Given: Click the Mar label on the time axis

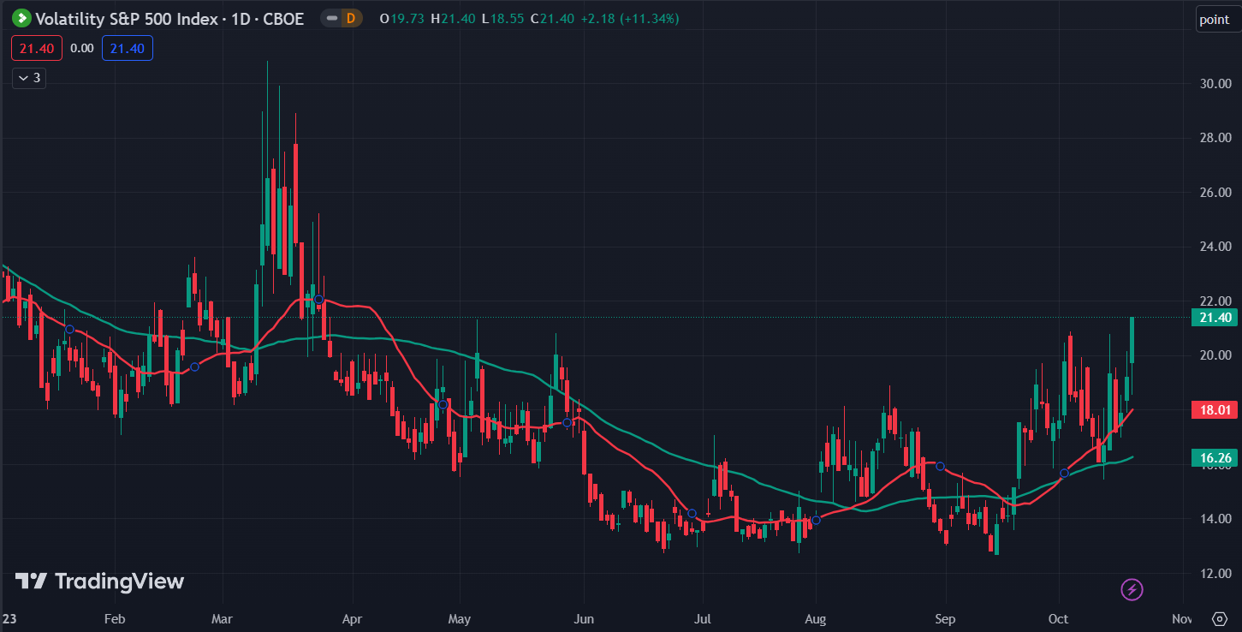Looking at the screenshot, I should tap(223, 618).
